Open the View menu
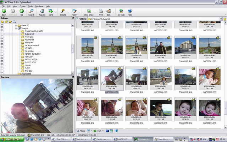 (x=15, y=6)
